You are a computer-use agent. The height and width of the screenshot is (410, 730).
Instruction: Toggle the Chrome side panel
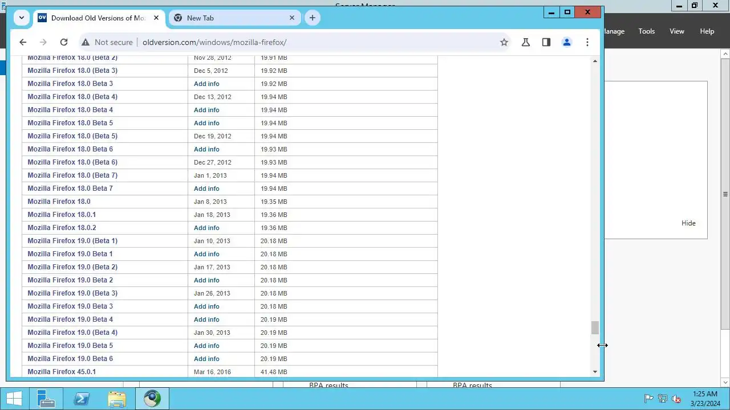click(546, 42)
